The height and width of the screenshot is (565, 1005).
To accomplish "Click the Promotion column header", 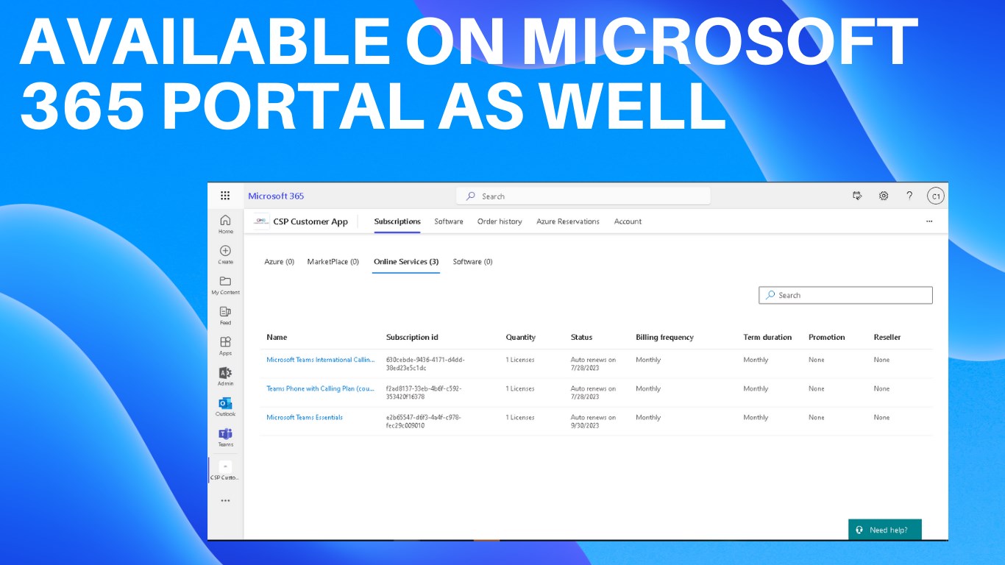I will 827,337.
